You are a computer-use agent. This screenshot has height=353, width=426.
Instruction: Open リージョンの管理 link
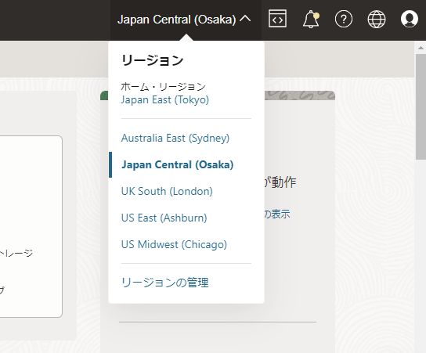[x=165, y=283]
